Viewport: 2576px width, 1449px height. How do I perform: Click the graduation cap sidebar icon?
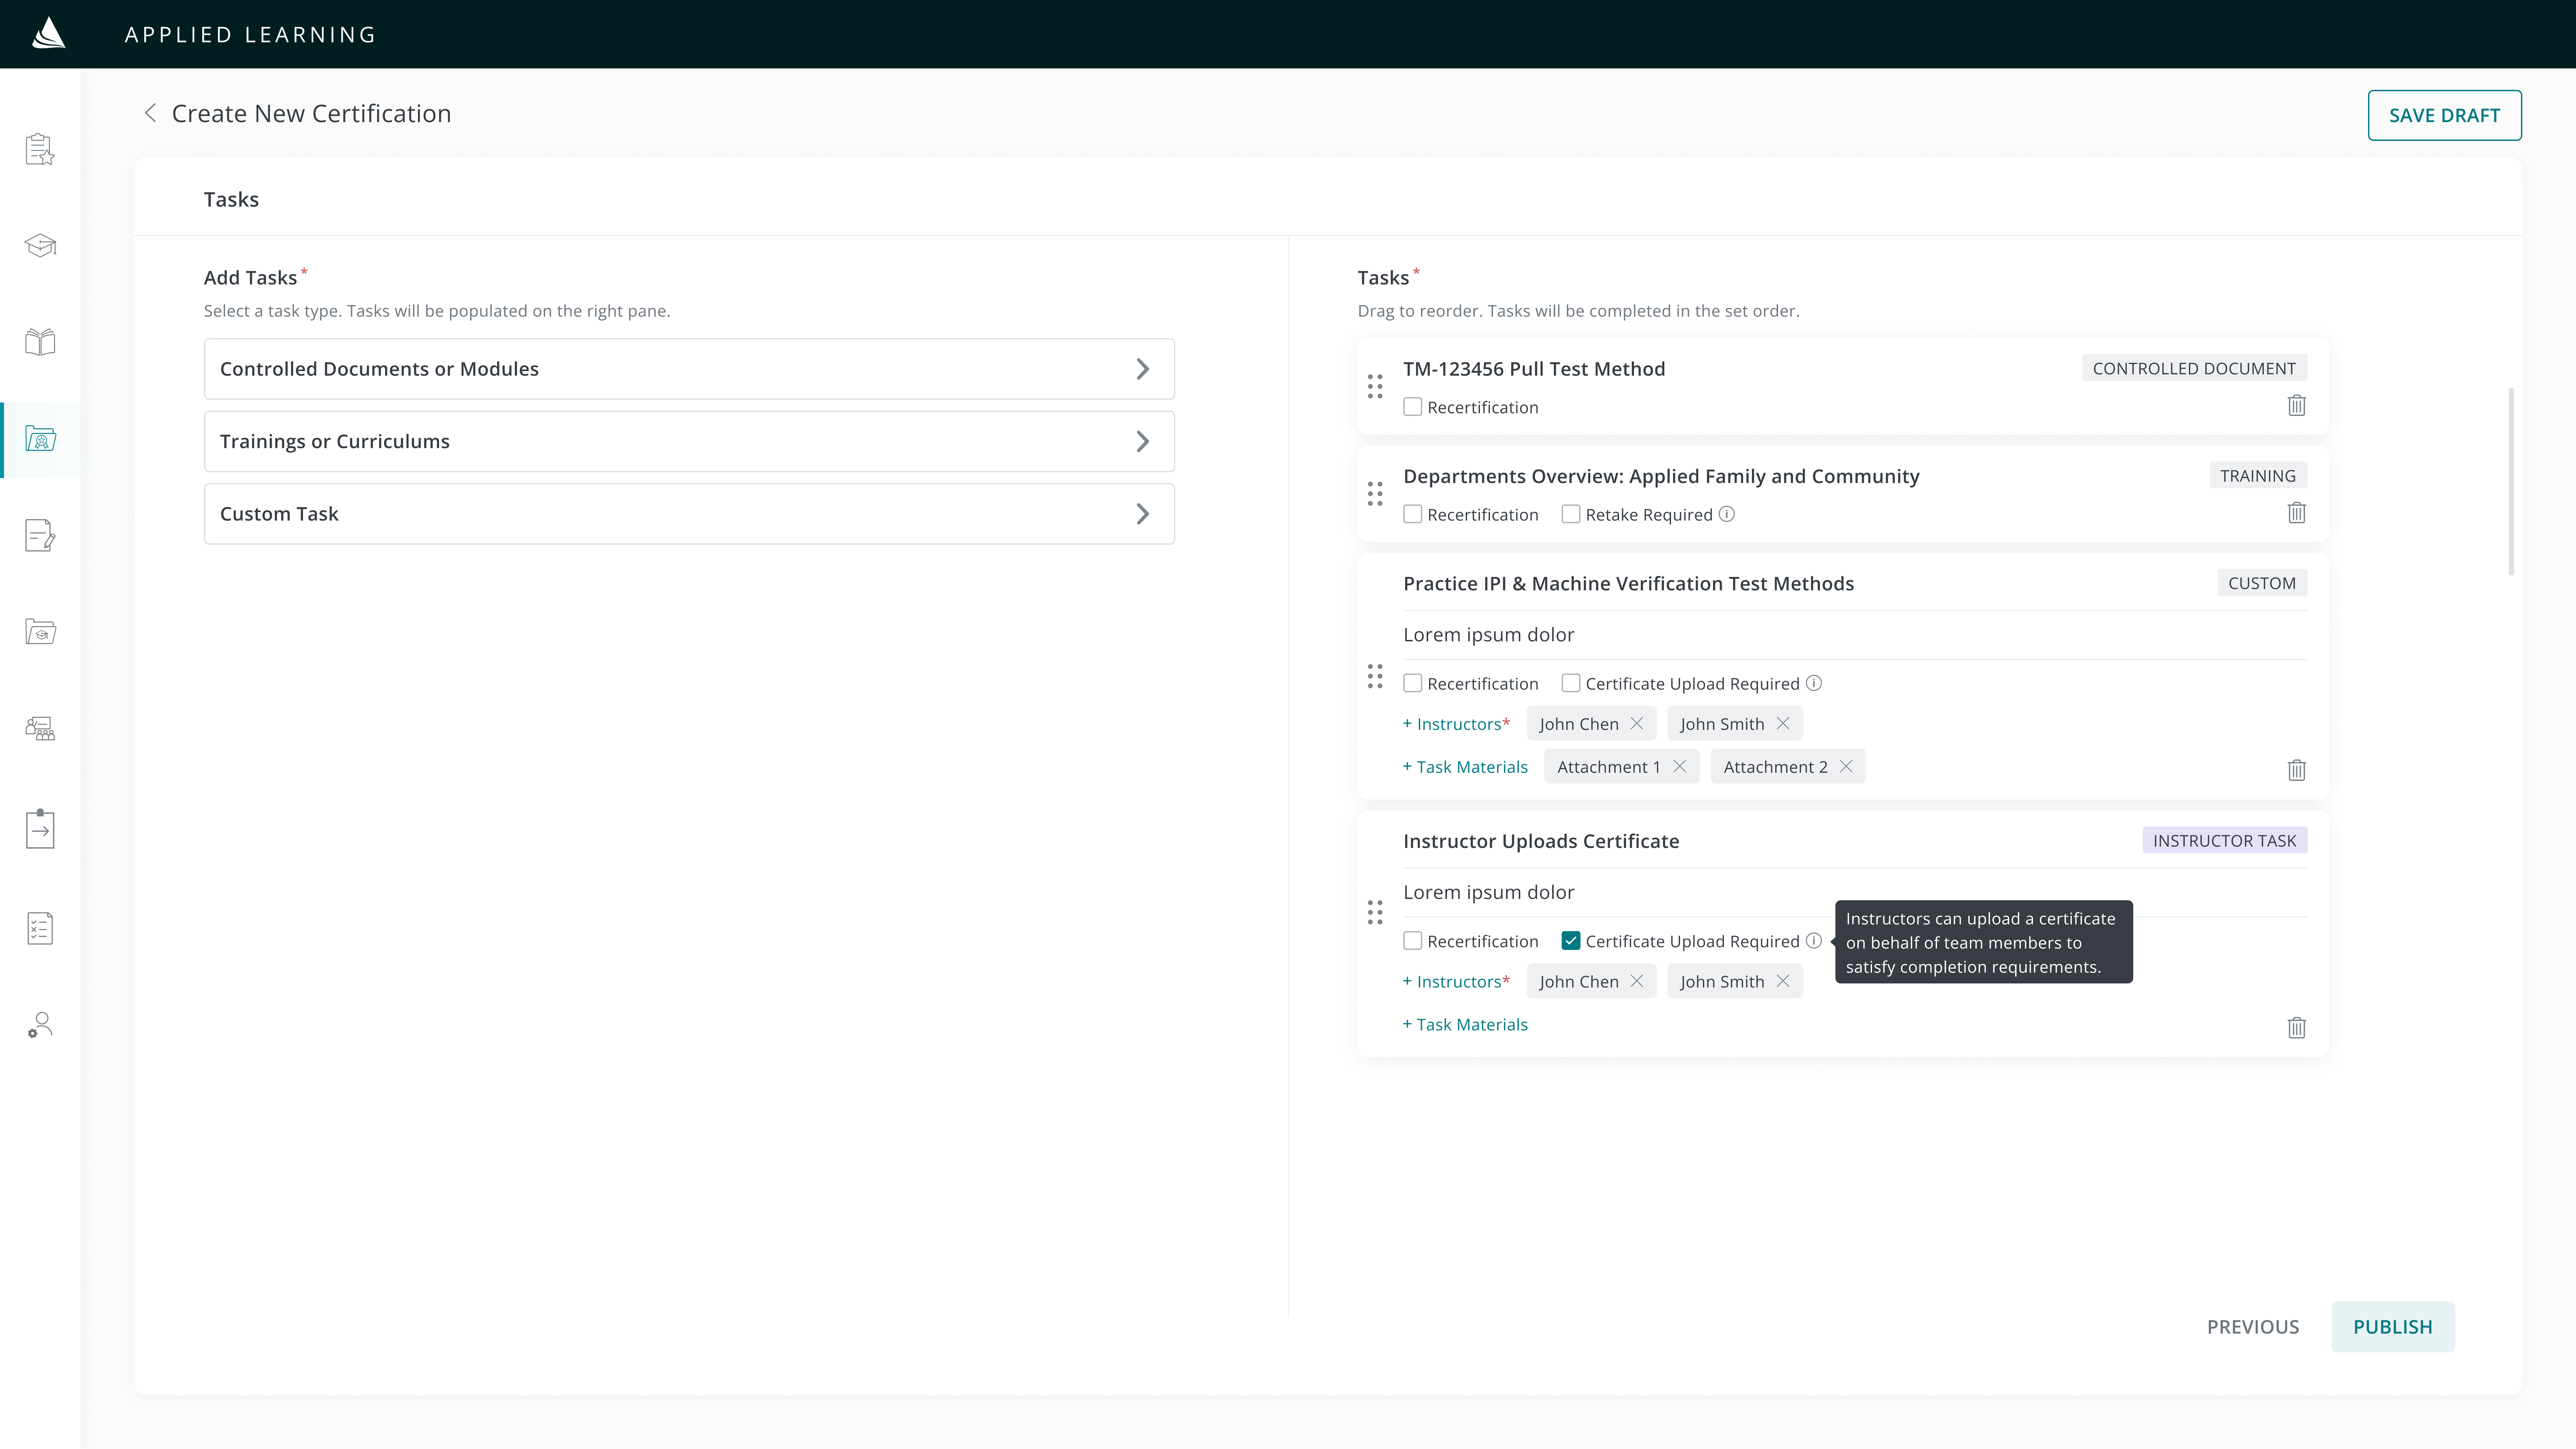40,245
